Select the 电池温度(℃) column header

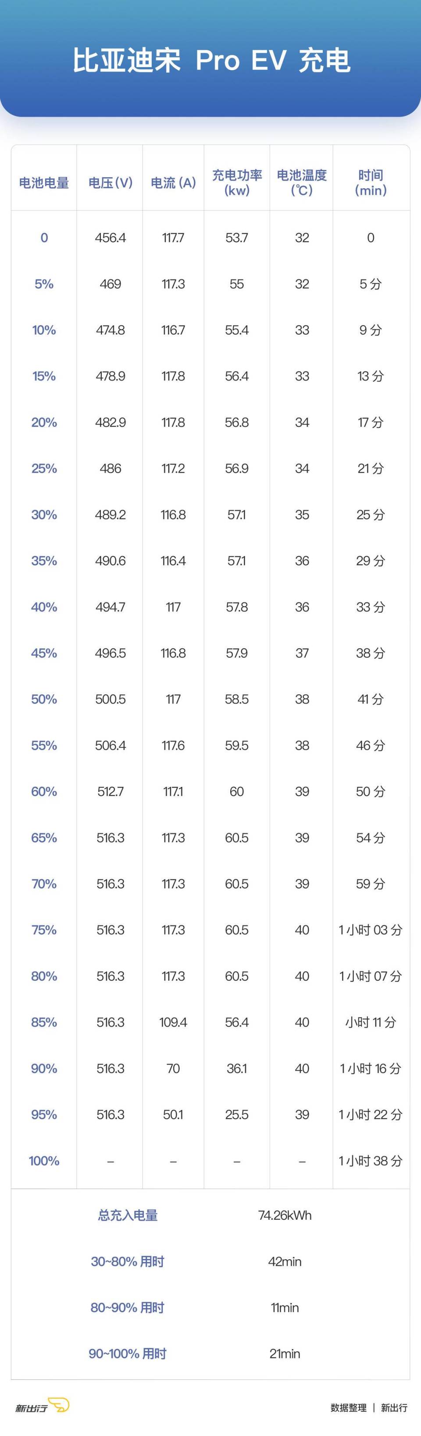click(x=302, y=183)
